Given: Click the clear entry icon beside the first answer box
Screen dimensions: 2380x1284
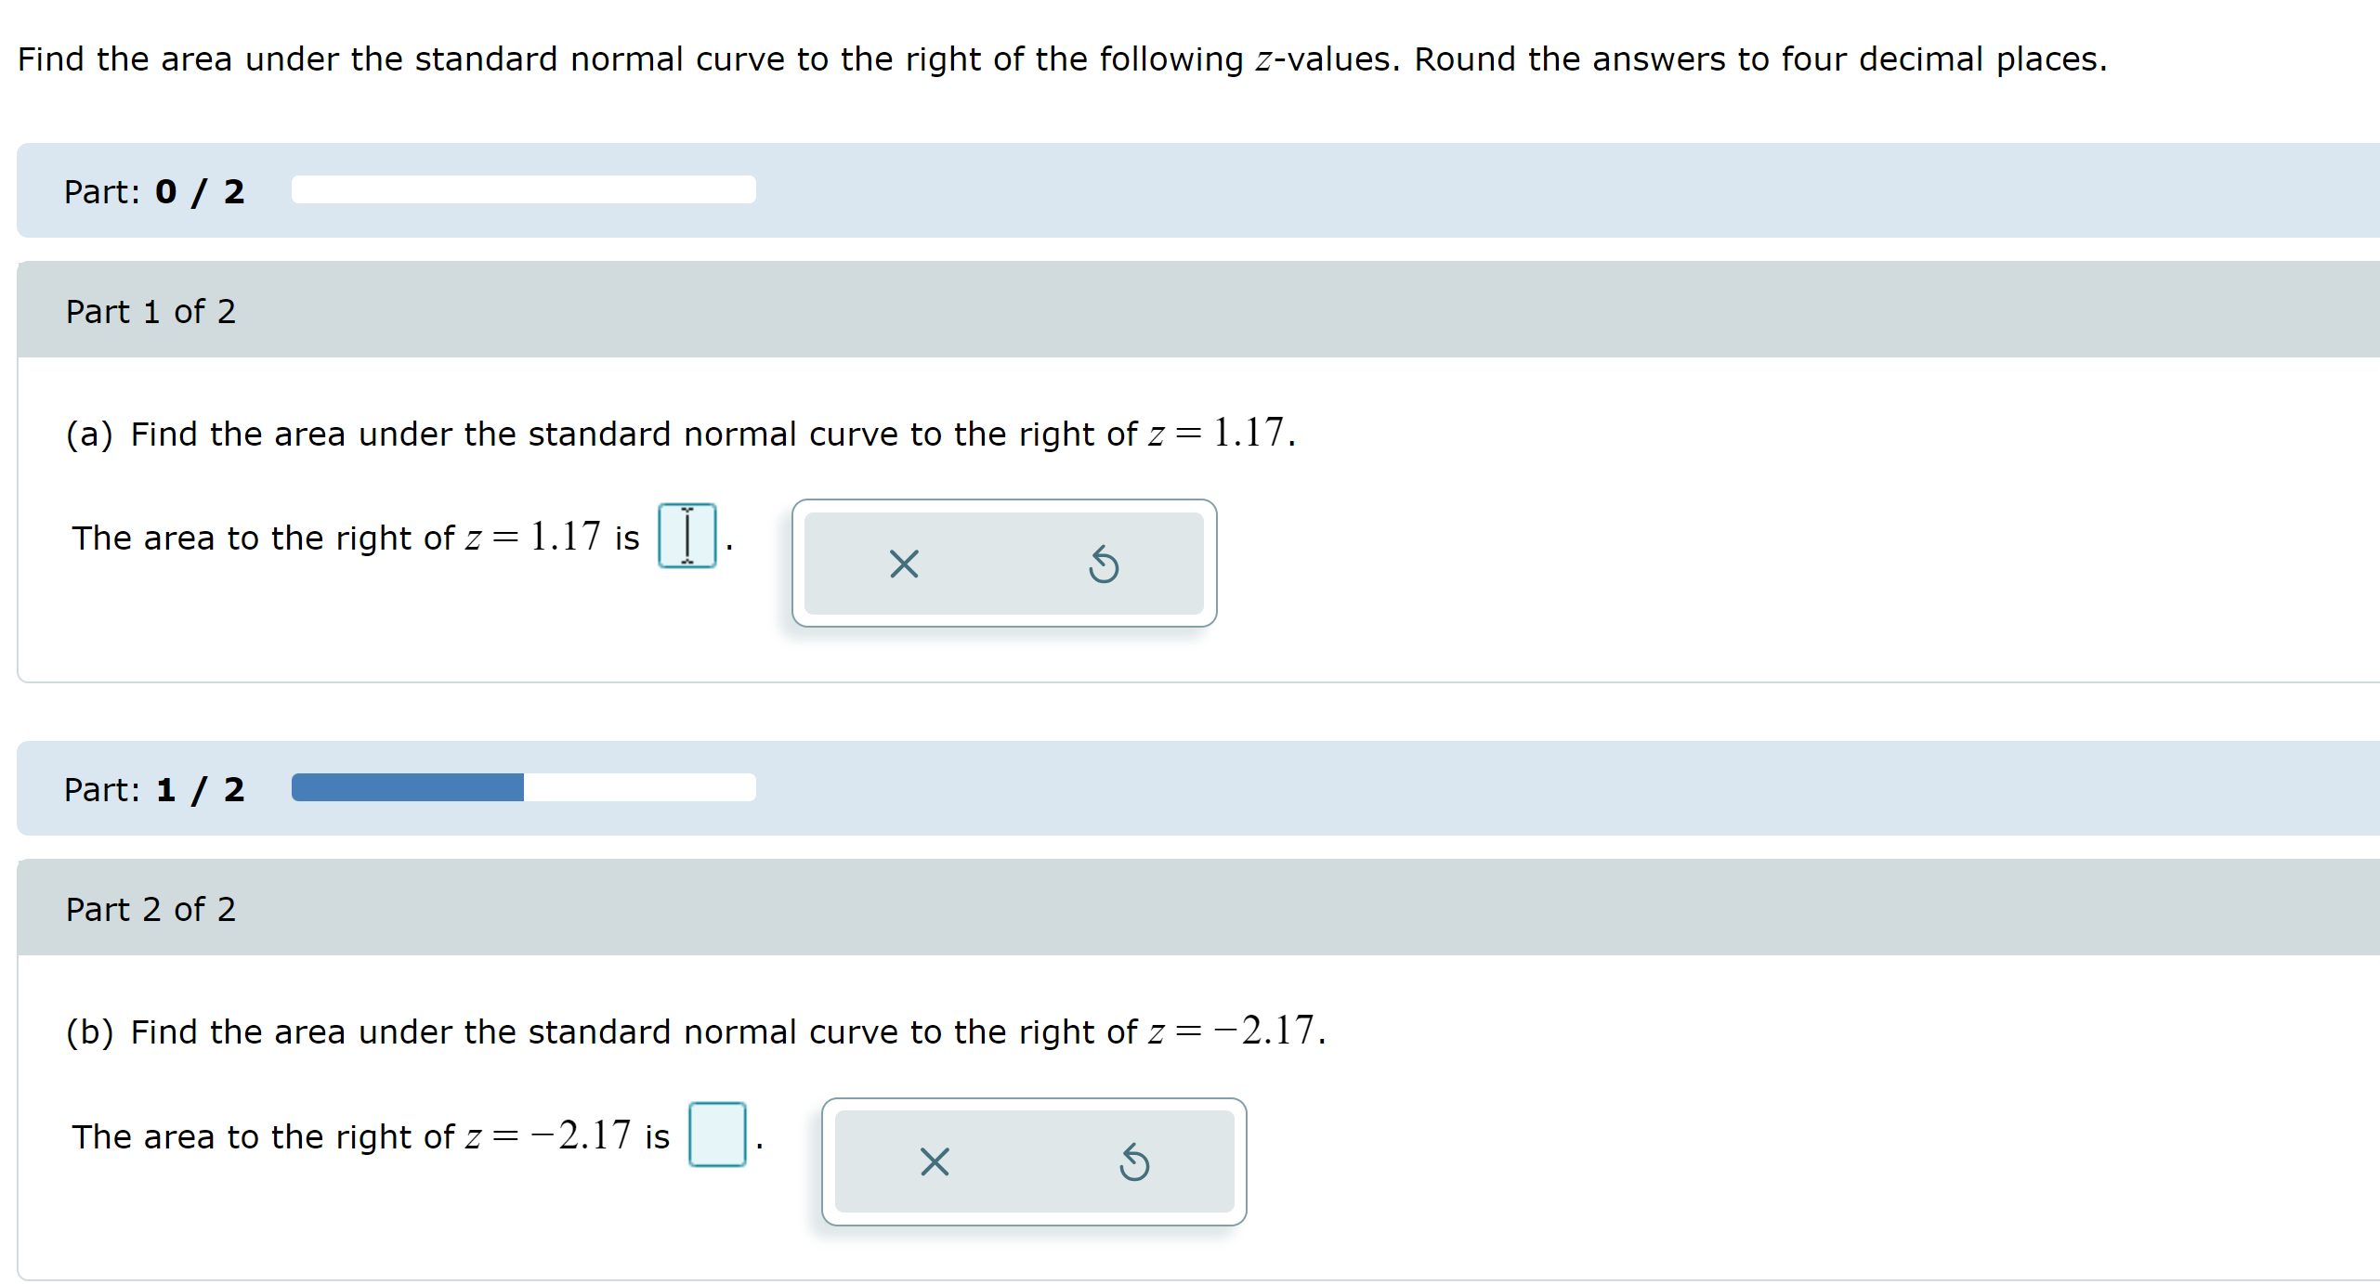Looking at the screenshot, I should click(x=903, y=564).
